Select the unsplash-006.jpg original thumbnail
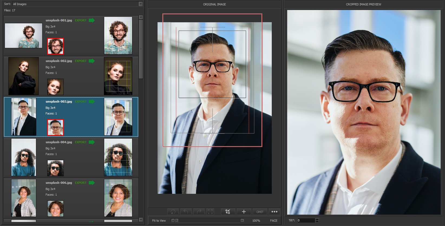 tap(24, 198)
